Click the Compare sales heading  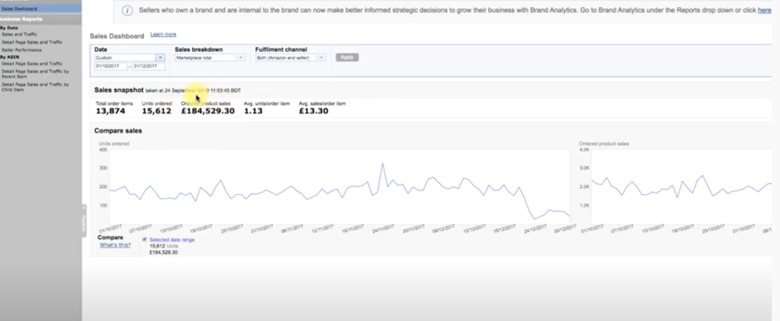pyautogui.click(x=118, y=131)
